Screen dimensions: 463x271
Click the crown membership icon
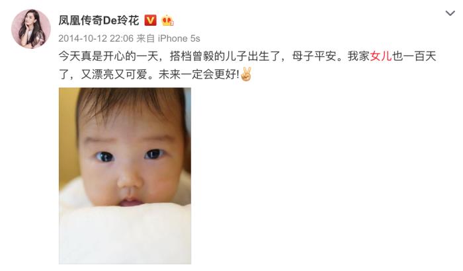tap(167, 20)
